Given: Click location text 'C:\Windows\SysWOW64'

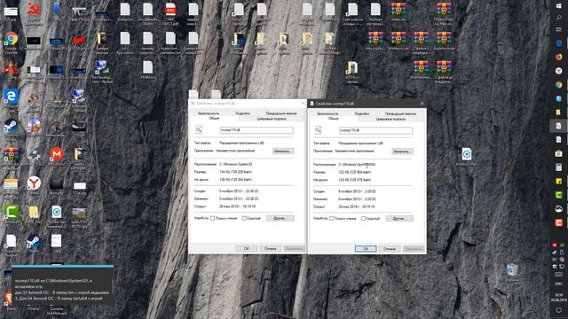Looking at the screenshot, I should 357,165.
